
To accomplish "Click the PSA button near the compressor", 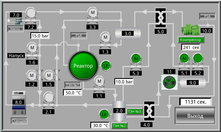I will tap(207, 16).
